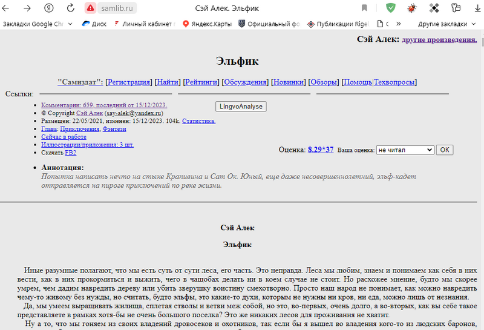Open the Техвопросы link
This screenshot has height=330, width=484.
[394, 82]
